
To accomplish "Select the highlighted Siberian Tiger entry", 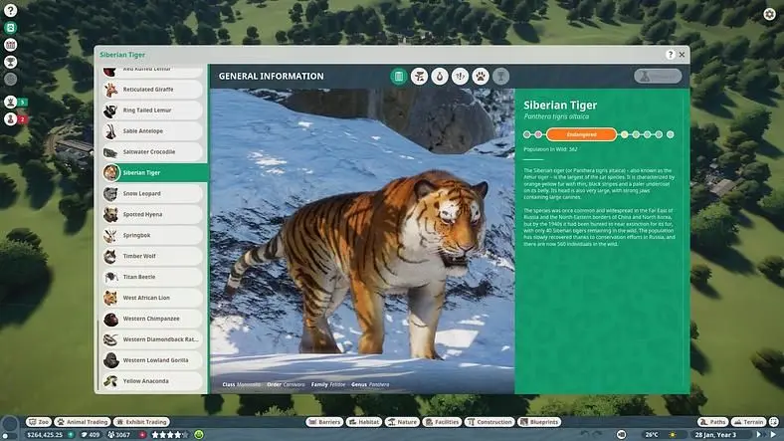I will click(154, 172).
